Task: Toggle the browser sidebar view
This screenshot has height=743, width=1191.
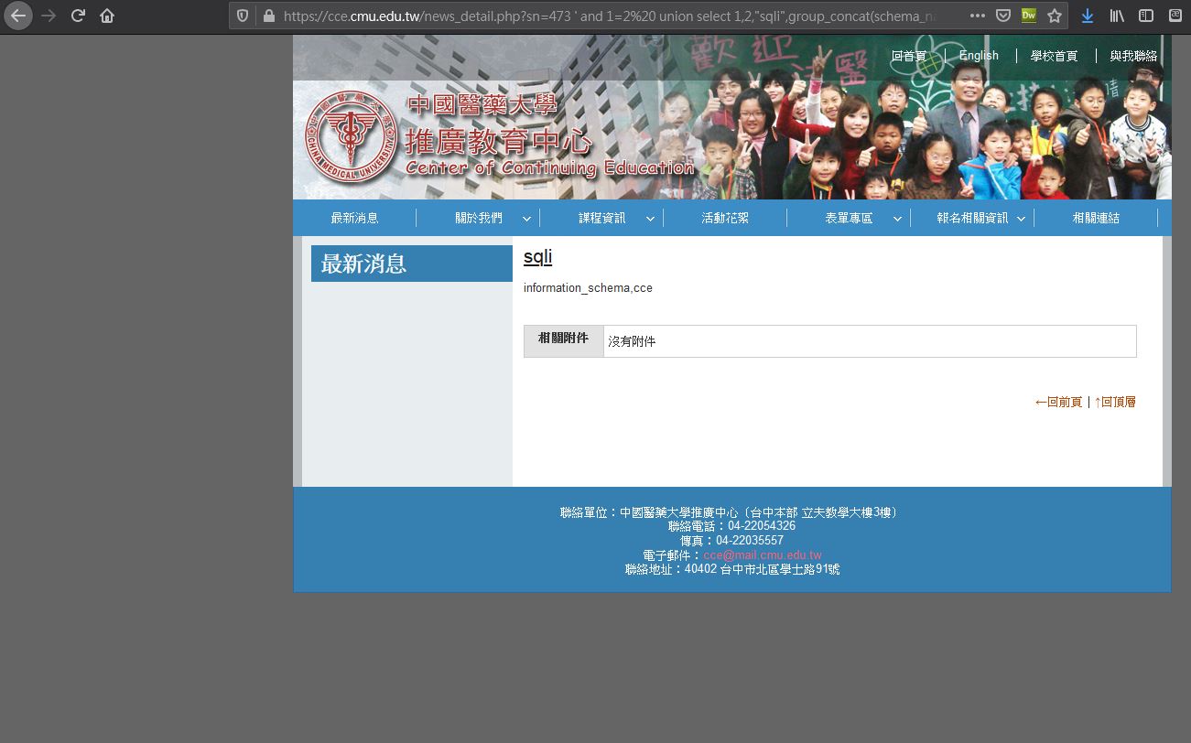Action: [x=1146, y=16]
